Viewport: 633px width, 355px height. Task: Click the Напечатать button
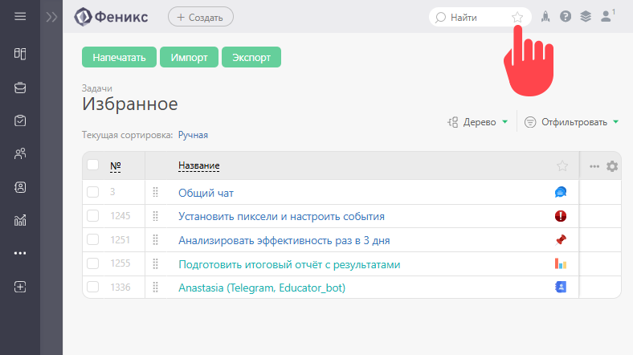[119, 57]
